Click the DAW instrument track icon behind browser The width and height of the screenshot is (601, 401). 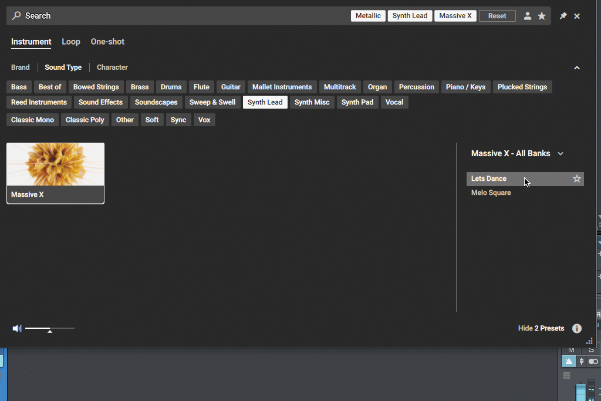coord(569,362)
